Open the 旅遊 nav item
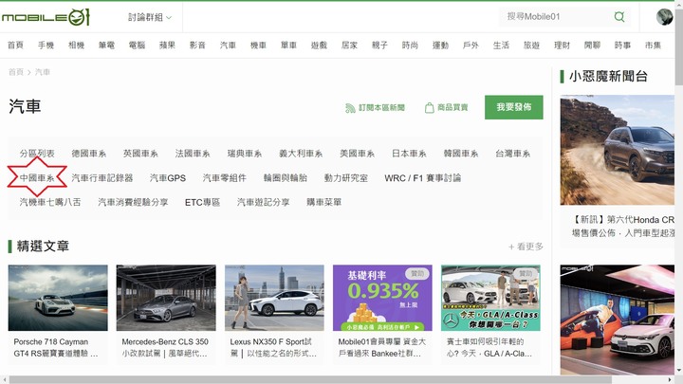The image size is (683, 384). (x=531, y=46)
